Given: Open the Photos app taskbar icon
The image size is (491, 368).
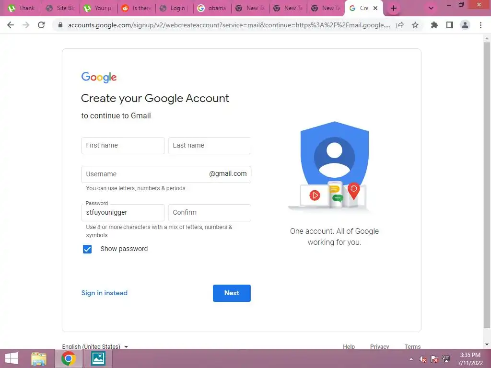Looking at the screenshot, I should pos(98,358).
